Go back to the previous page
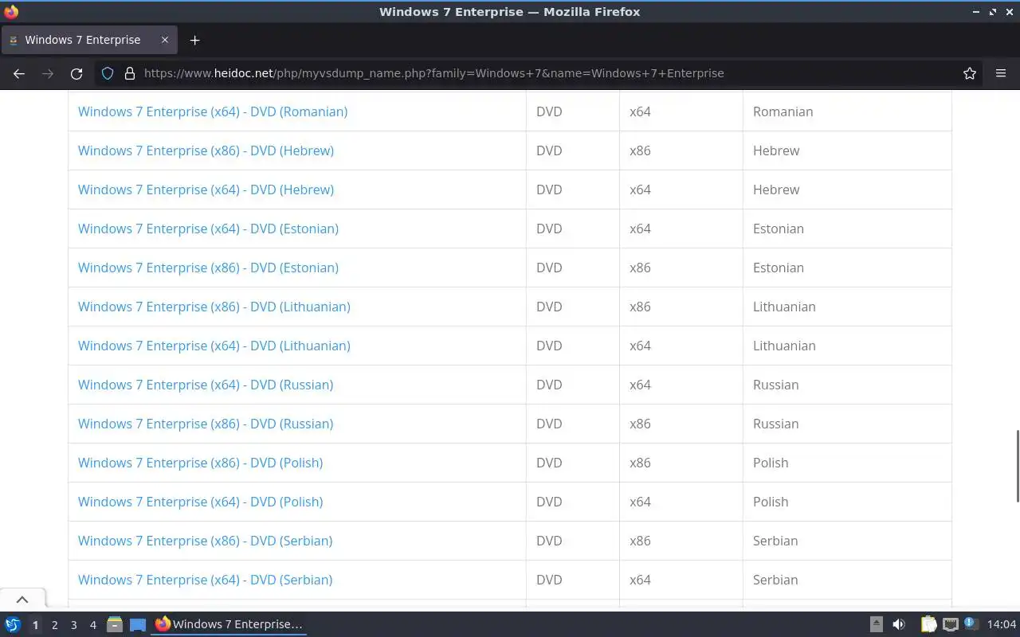The image size is (1020, 637). click(x=19, y=73)
